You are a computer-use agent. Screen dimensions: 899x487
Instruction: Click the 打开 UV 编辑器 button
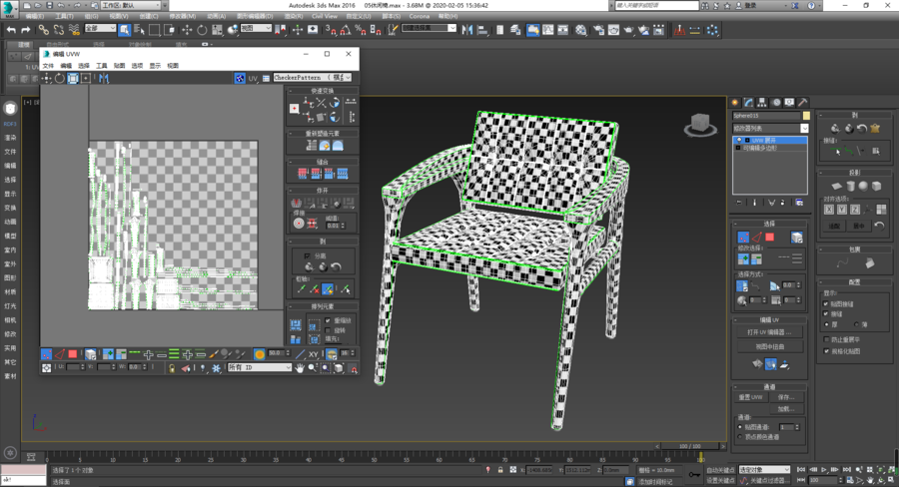click(769, 332)
